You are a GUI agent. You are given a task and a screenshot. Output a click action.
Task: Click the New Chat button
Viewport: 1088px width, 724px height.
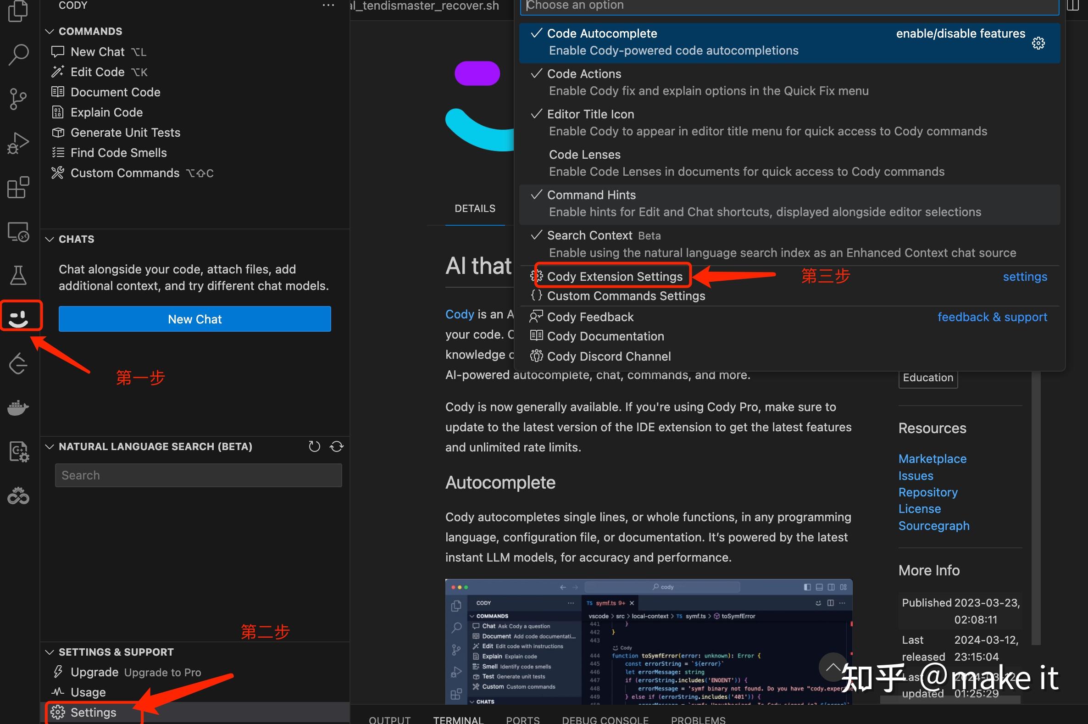point(194,318)
